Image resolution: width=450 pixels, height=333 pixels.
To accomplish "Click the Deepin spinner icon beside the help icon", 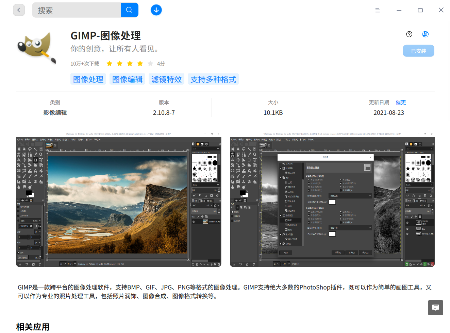I will [425, 34].
